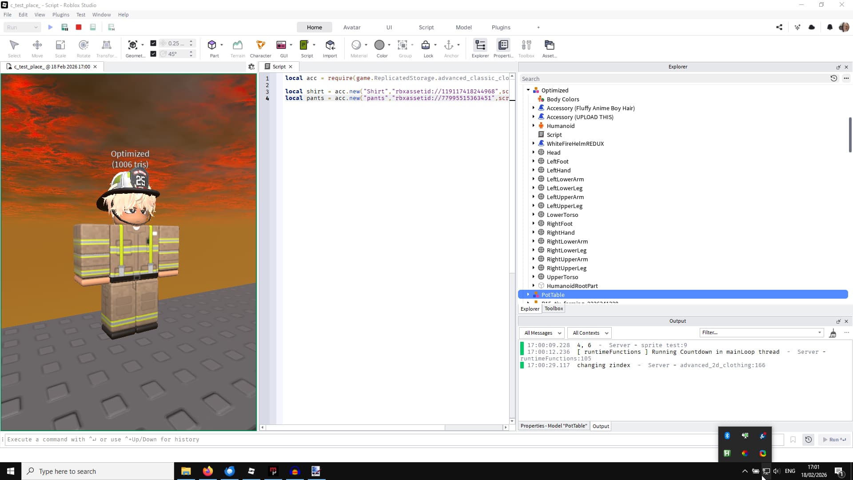Click the Color tool swatch
This screenshot has height=480, width=853.
coord(379,45)
